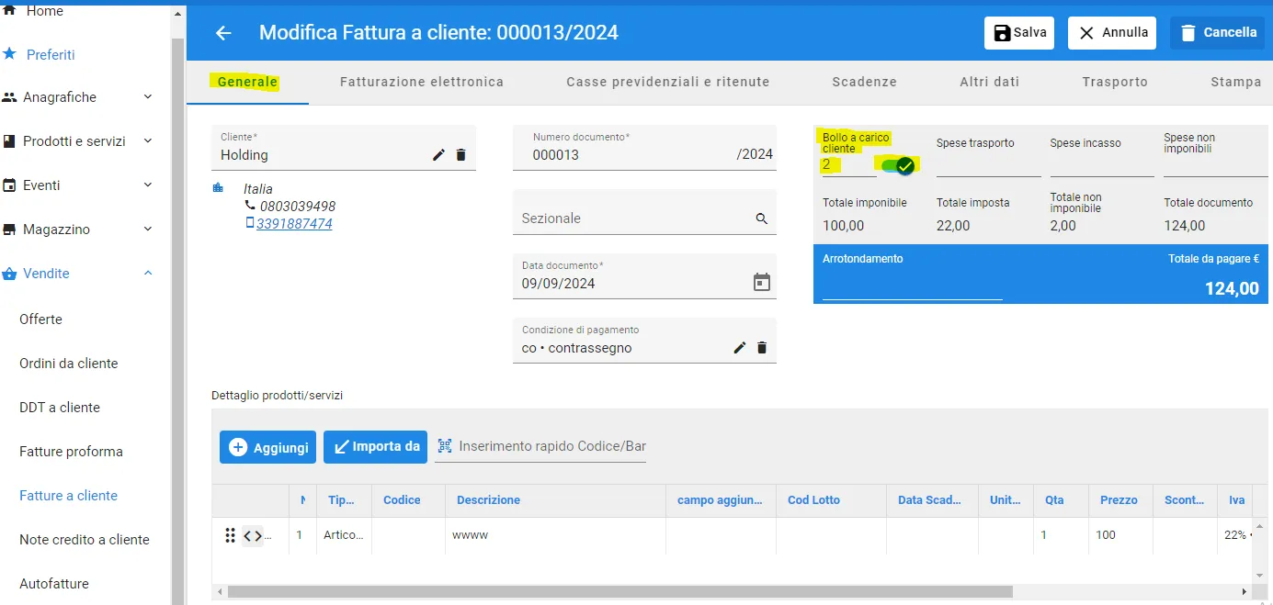Click the drag handle on row 1

click(x=230, y=535)
